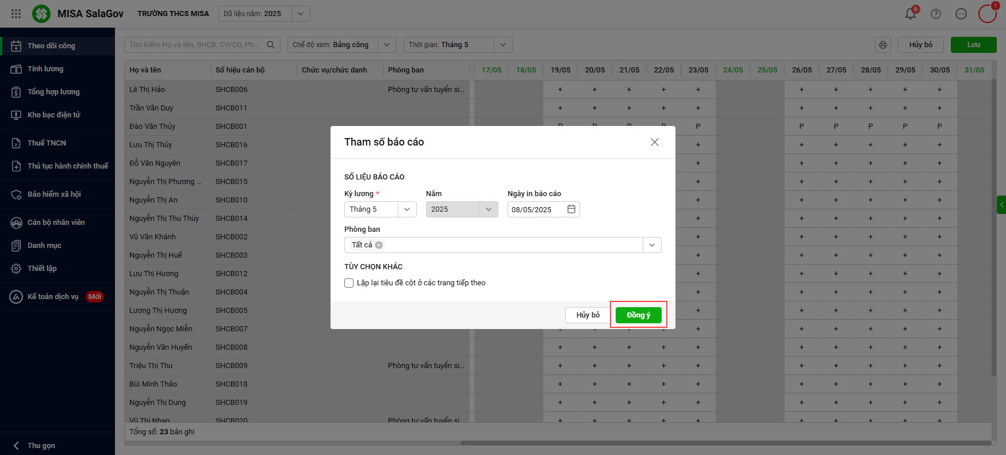The height and width of the screenshot is (455, 1006).
Task: Expand the Phòng ban dropdown in dialog
Action: [x=652, y=245]
